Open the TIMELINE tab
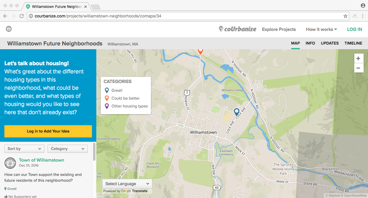Screen dimensions: 368x198 pos(353,43)
